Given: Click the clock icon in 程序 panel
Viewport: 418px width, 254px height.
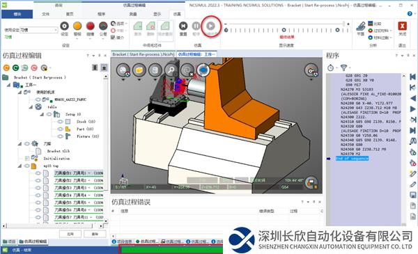Looking at the screenshot, I should point(330,68).
